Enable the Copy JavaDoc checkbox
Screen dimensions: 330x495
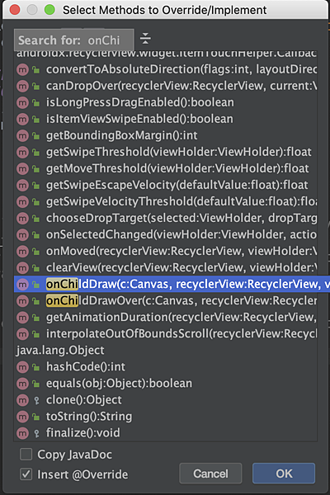point(26,455)
